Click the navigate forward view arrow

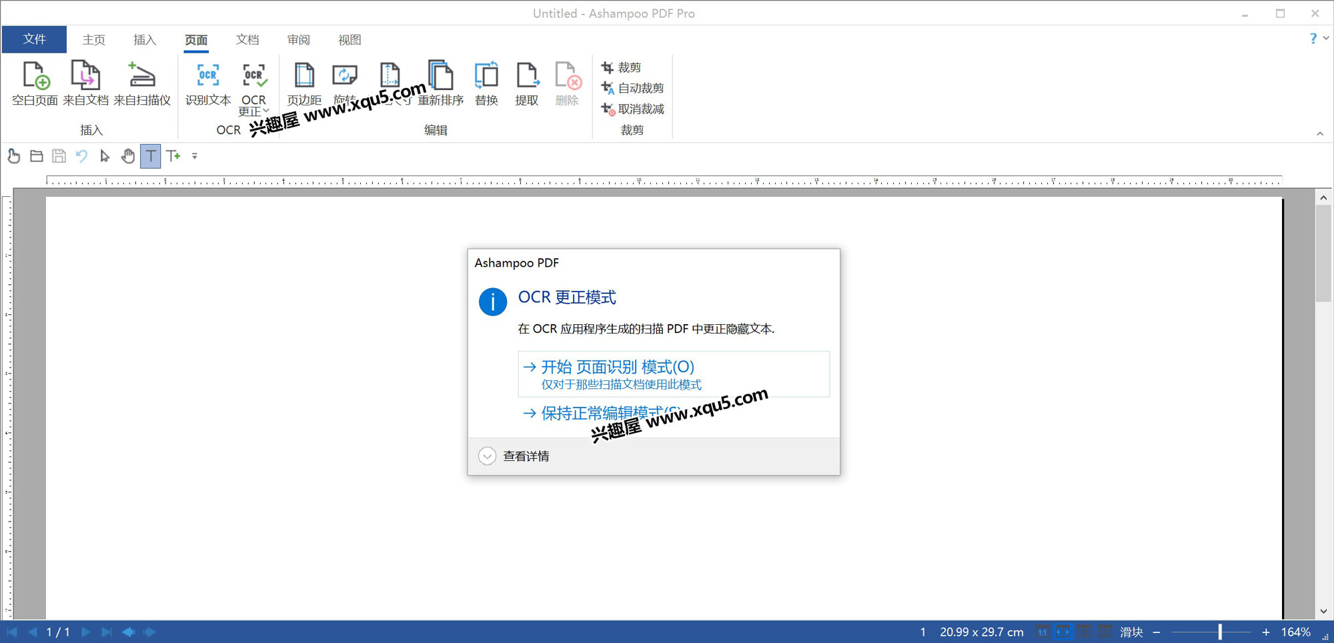pos(150,632)
